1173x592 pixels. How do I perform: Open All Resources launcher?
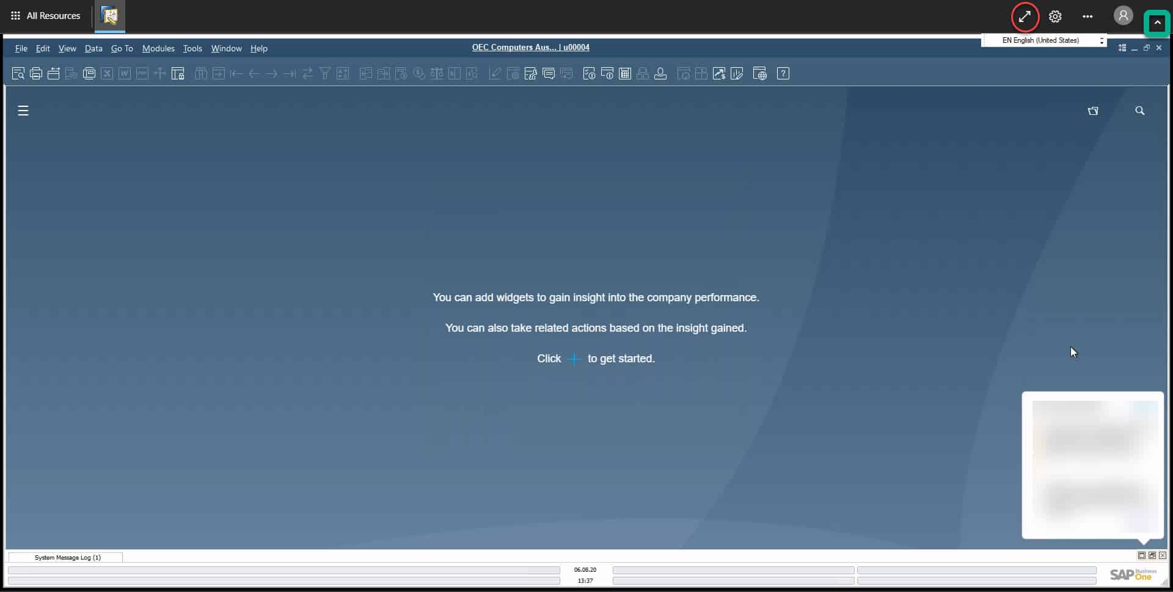[x=46, y=16]
